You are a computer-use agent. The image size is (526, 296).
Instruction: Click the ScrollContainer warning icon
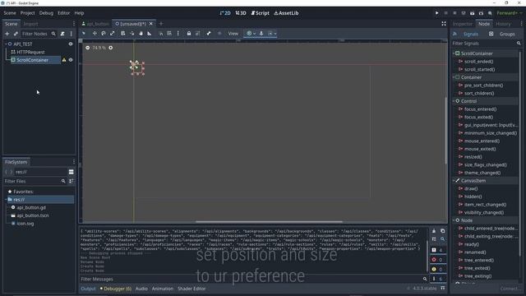64,60
